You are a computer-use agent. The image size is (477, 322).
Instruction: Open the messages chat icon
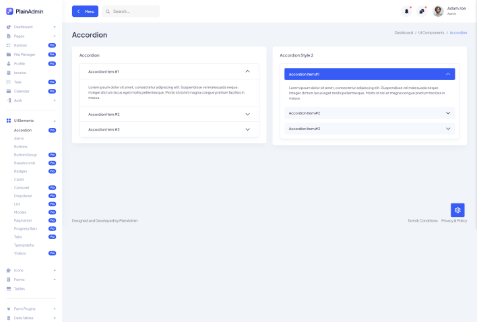[422, 11]
